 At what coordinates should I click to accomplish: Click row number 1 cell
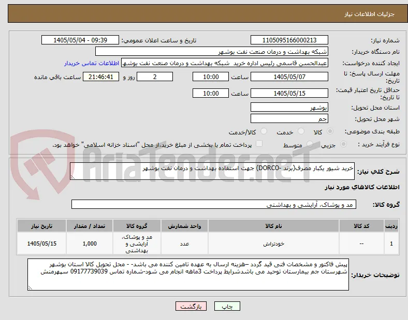(391, 243)
